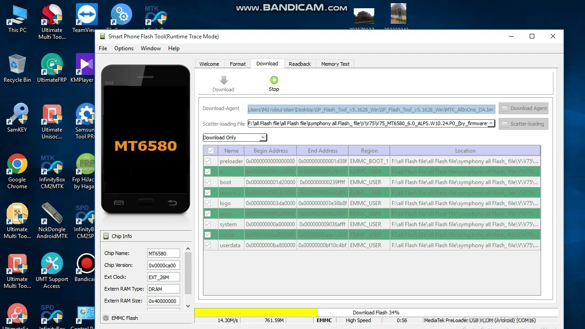Image resolution: width=585 pixels, height=329 pixels.
Task: Toggle the userdata partition checkbox
Action: (208, 245)
